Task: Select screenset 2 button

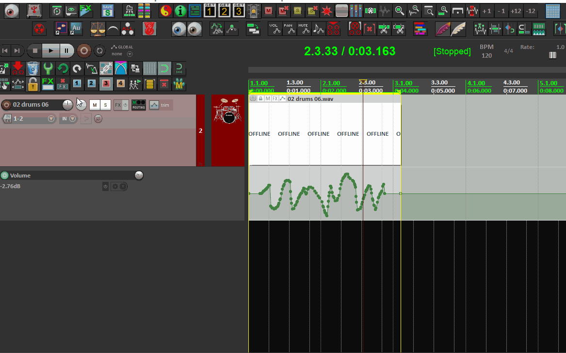Action: tap(91, 84)
